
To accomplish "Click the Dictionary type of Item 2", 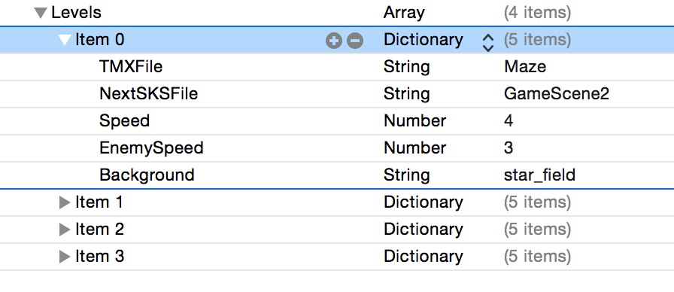I will point(424,230).
